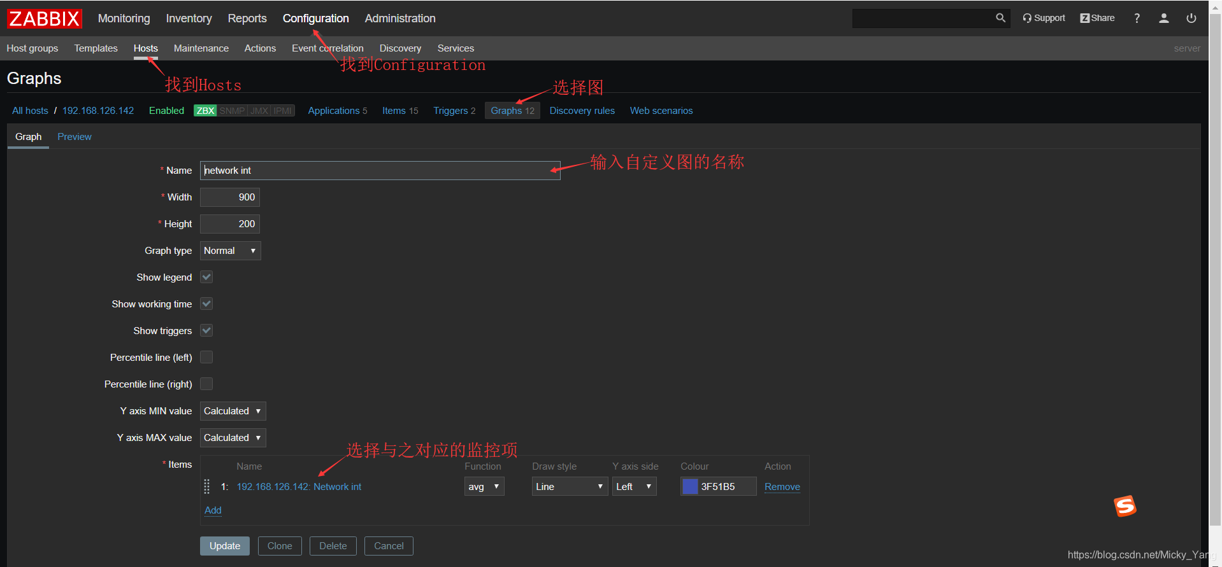This screenshot has height=567, width=1222.
Task: Click the Width input field
Action: point(230,197)
